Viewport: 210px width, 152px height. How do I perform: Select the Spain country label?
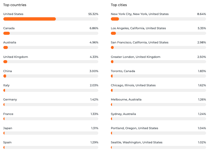(x=8, y=142)
